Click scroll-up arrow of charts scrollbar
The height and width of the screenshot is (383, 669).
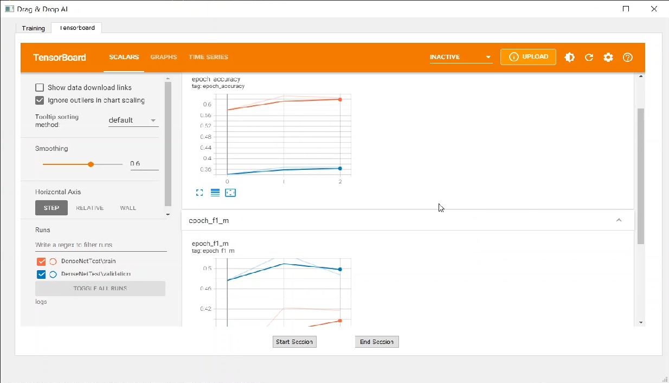(x=641, y=76)
